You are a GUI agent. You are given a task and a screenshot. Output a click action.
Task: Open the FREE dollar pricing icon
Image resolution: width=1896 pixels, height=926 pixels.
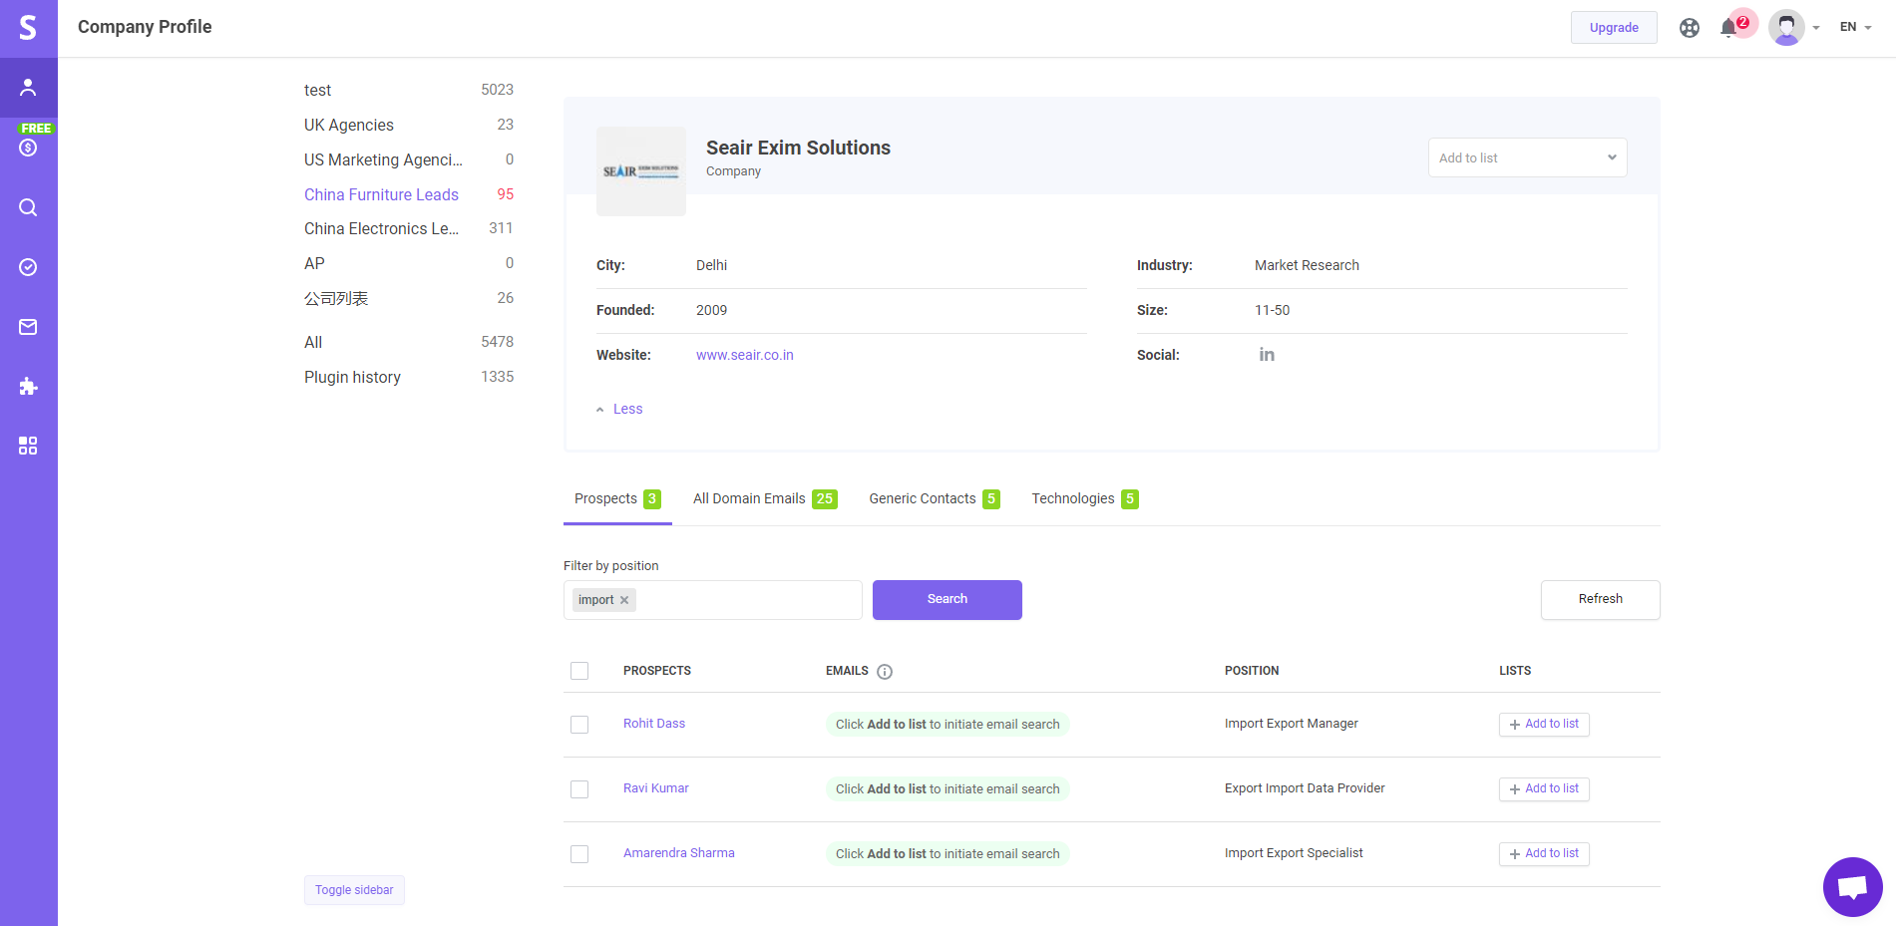(x=28, y=148)
